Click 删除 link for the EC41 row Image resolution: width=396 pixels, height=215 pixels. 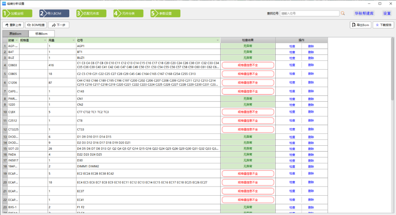[x=311, y=200]
